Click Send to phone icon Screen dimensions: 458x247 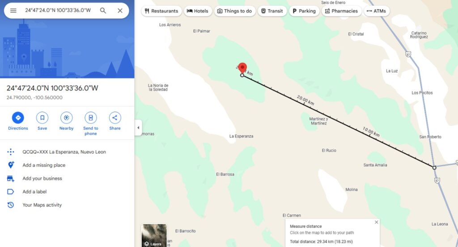click(91, 118)
